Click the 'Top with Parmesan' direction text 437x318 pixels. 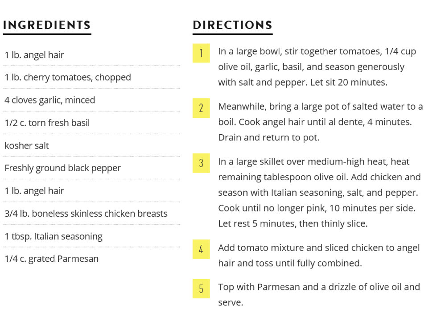[318, 294]
